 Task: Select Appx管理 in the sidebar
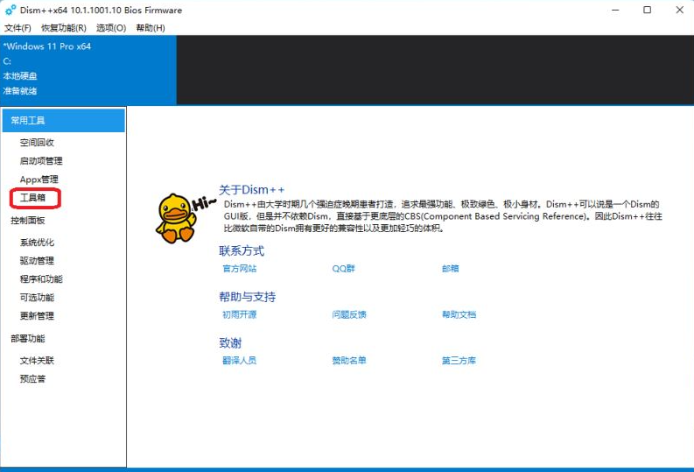click(x=39, y=180)
